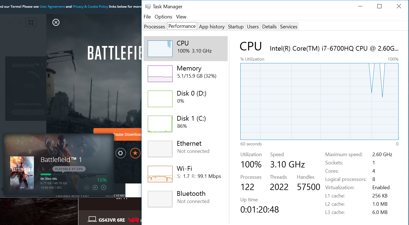Open the File menu in Task Manager
Screen dimensions: 409x225
pyautogui.click(x=147, y=17)
